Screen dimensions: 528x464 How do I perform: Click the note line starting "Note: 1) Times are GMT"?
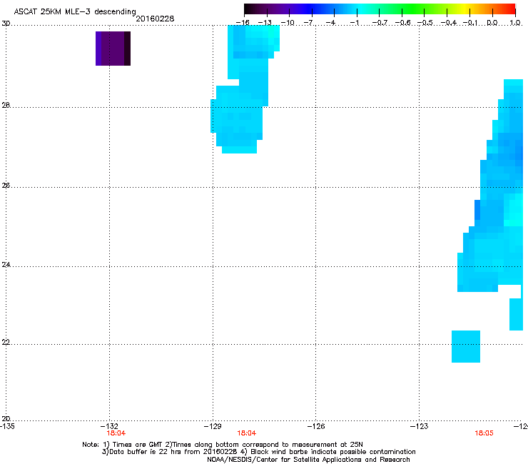coord(223,445)
